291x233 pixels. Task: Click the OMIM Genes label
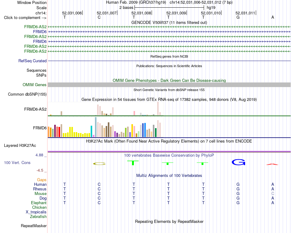(34, 85)
